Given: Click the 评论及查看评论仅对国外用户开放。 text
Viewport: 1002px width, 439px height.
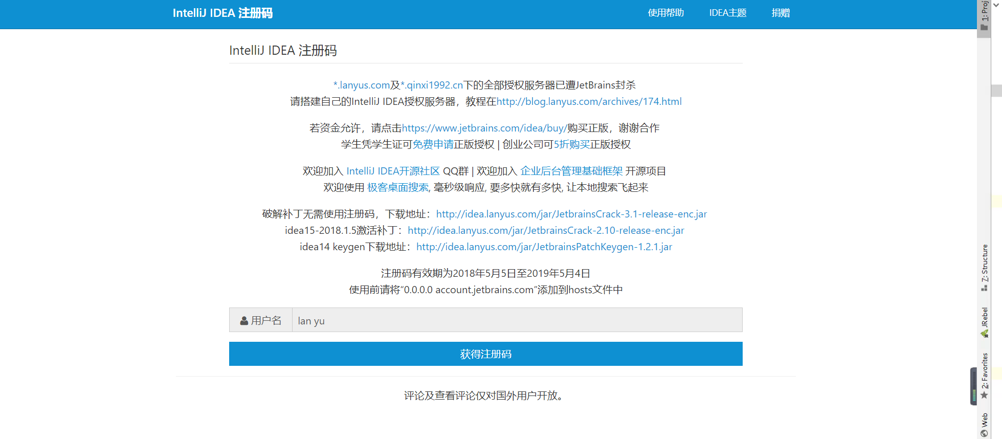Looking at the screenshot, I should (485, 396).
